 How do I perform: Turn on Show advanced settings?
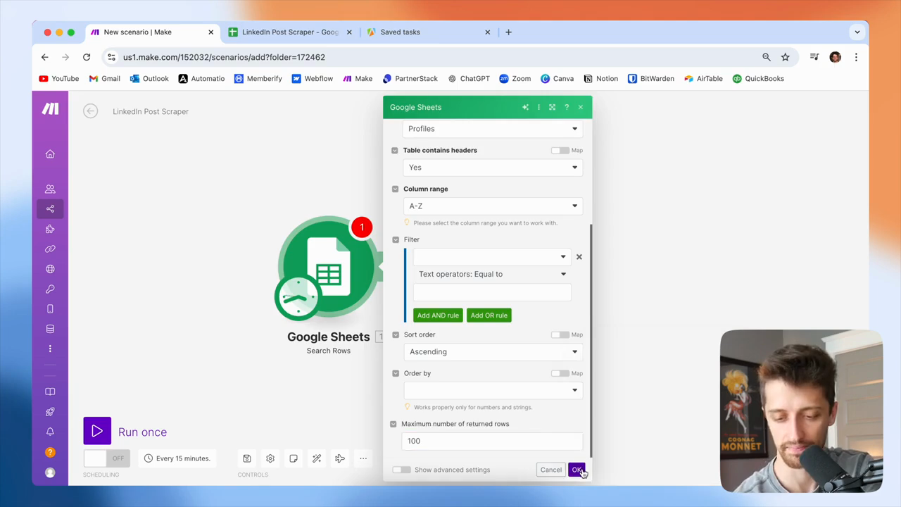pos(402,470)
